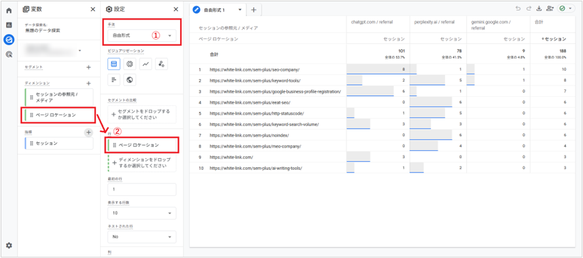Add a dimension with ディメンション plus
The width and height of the screenshot is (583, 258).
point(88,84)
